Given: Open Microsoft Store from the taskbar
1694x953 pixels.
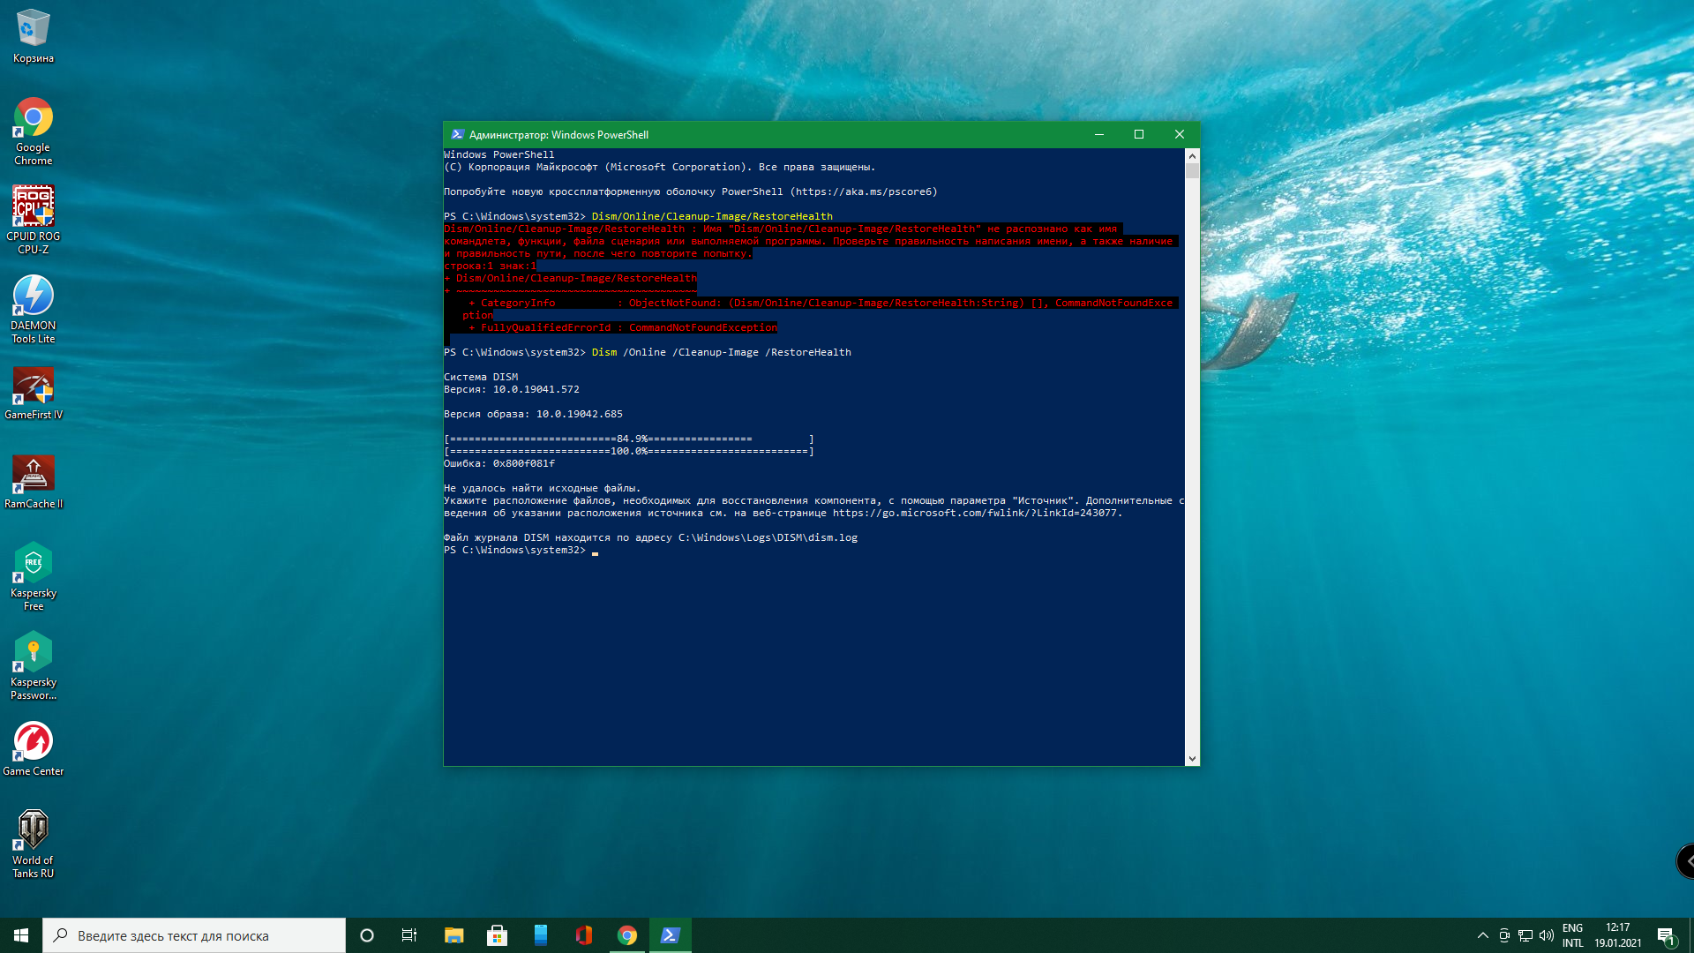Looking at the screenshot, I should [498, 935].
